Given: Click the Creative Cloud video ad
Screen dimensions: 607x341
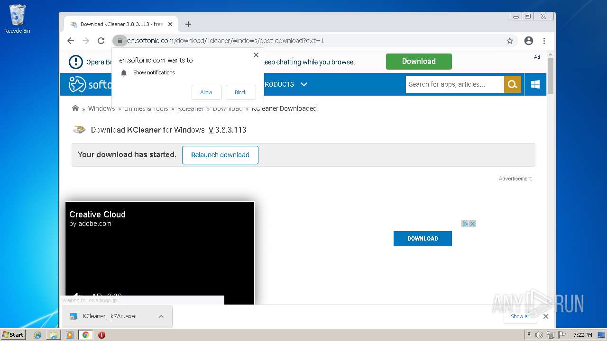Looking at the screenshot, I should (160, 253).
